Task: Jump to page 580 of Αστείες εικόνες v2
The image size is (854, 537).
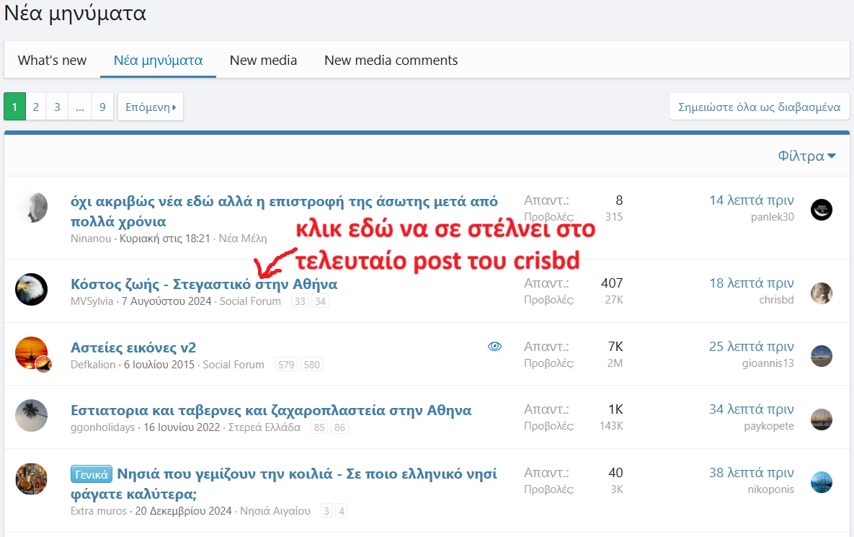Action: tap(311, 365)
